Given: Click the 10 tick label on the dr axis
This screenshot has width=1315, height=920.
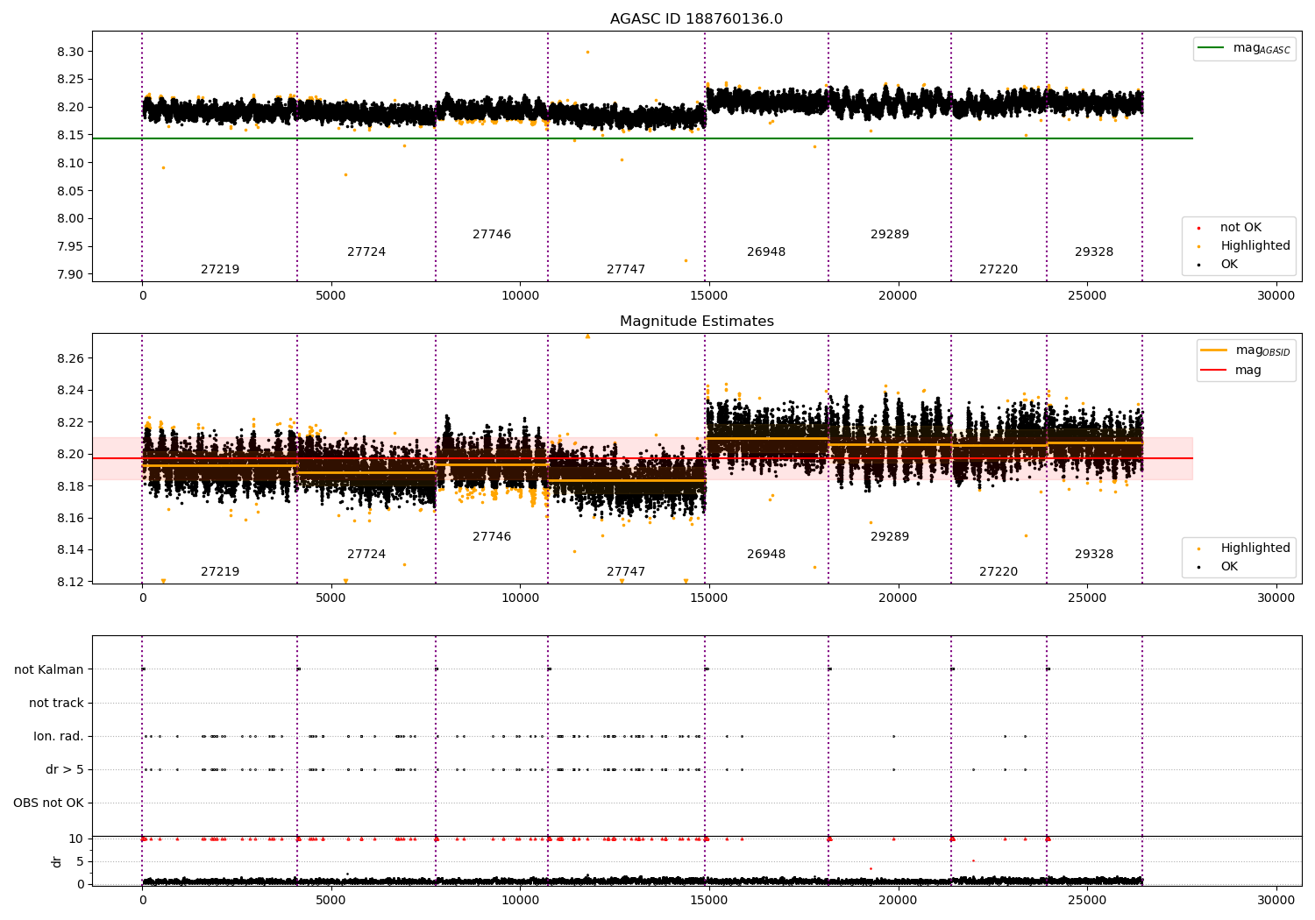Looking at the screenshot, I should [76, 839].
